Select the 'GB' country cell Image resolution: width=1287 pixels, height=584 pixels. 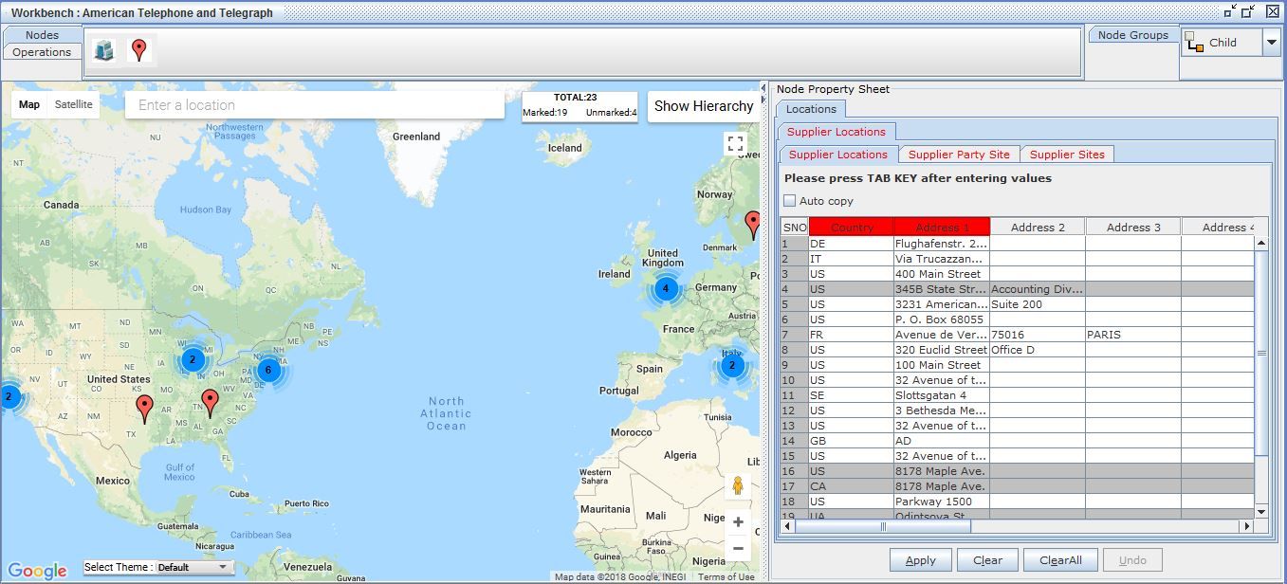pyautogui.click(x=851, y=441)
